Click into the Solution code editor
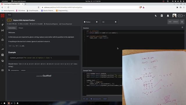Screen dimensions: 186x105 [x=133, y=48]
